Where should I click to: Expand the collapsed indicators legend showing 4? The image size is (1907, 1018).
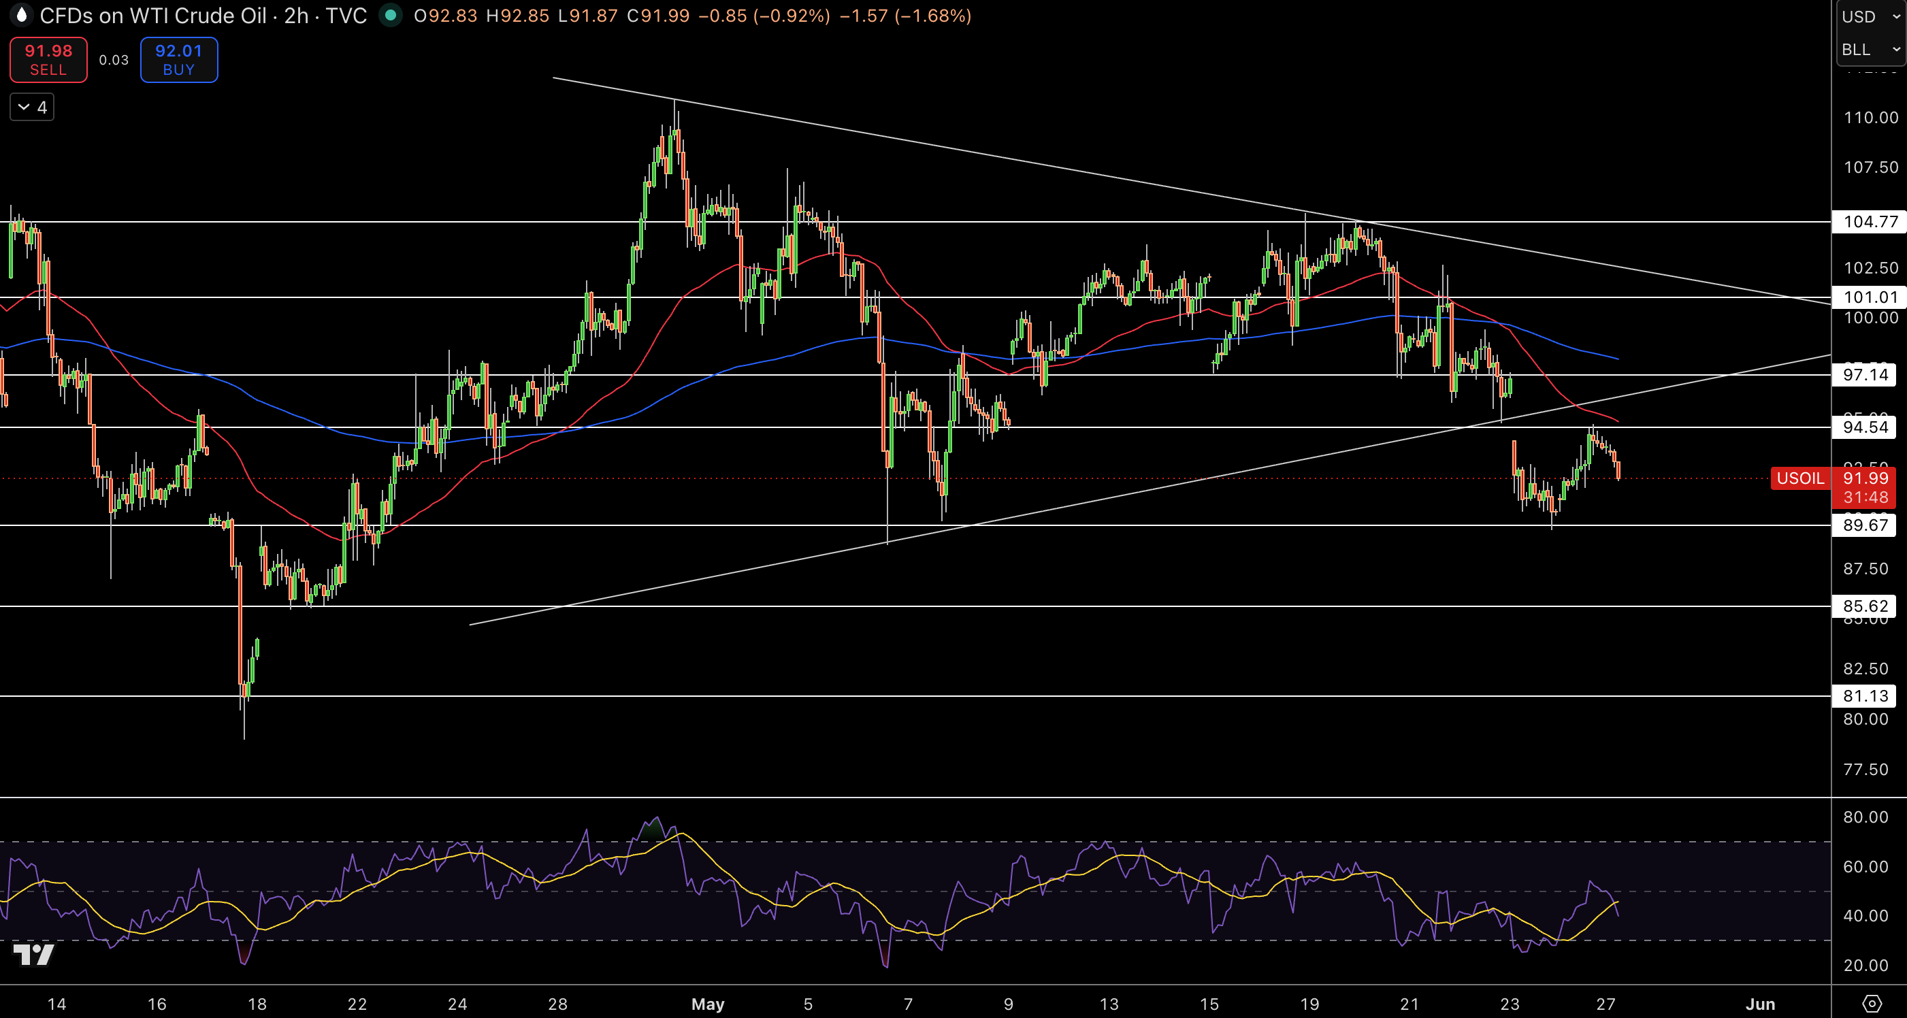(32, 108)
